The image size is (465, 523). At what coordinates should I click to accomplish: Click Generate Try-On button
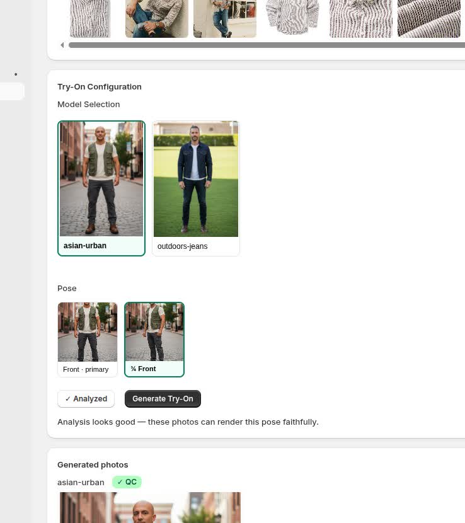click(163, 399)
